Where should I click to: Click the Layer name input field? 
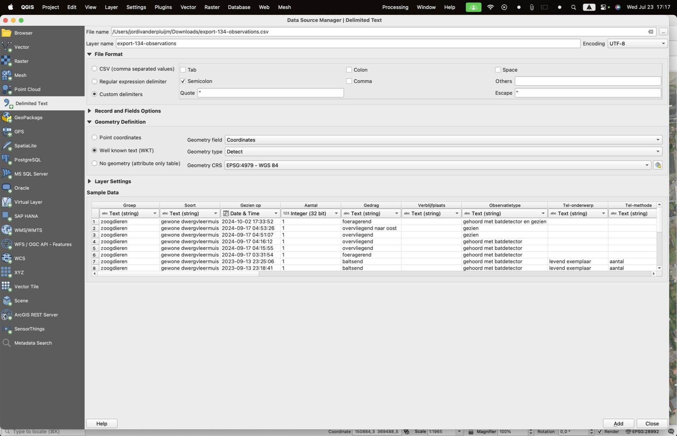348,43
